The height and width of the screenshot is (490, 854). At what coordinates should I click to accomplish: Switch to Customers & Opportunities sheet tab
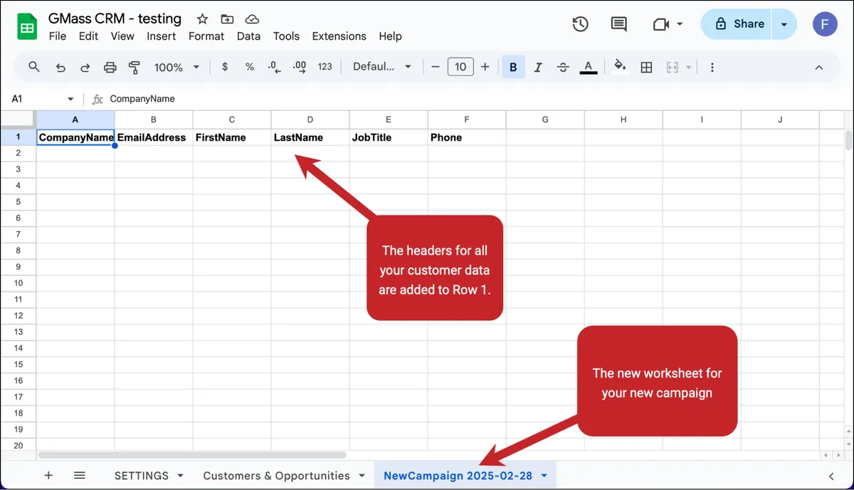(x=276, y=476)
